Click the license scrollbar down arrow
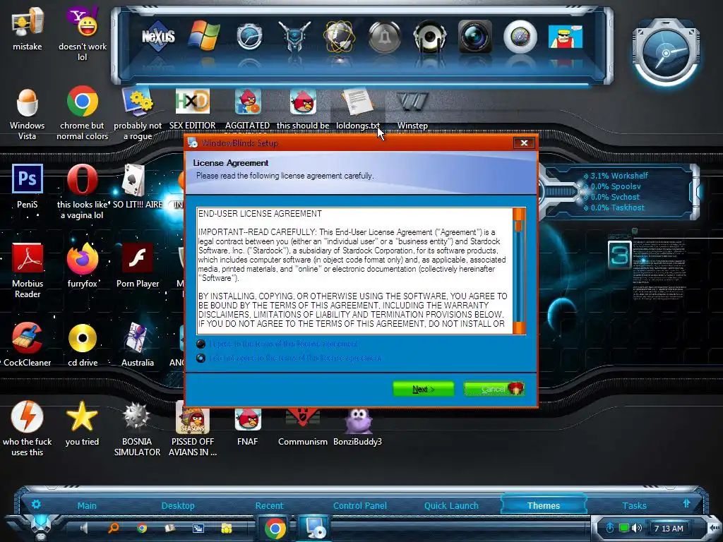 click(519, 329)
